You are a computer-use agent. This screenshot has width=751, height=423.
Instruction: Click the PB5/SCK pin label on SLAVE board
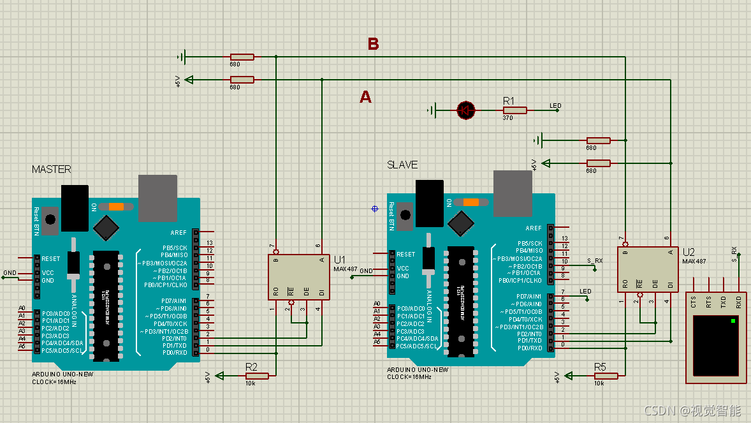pos(530,243)
